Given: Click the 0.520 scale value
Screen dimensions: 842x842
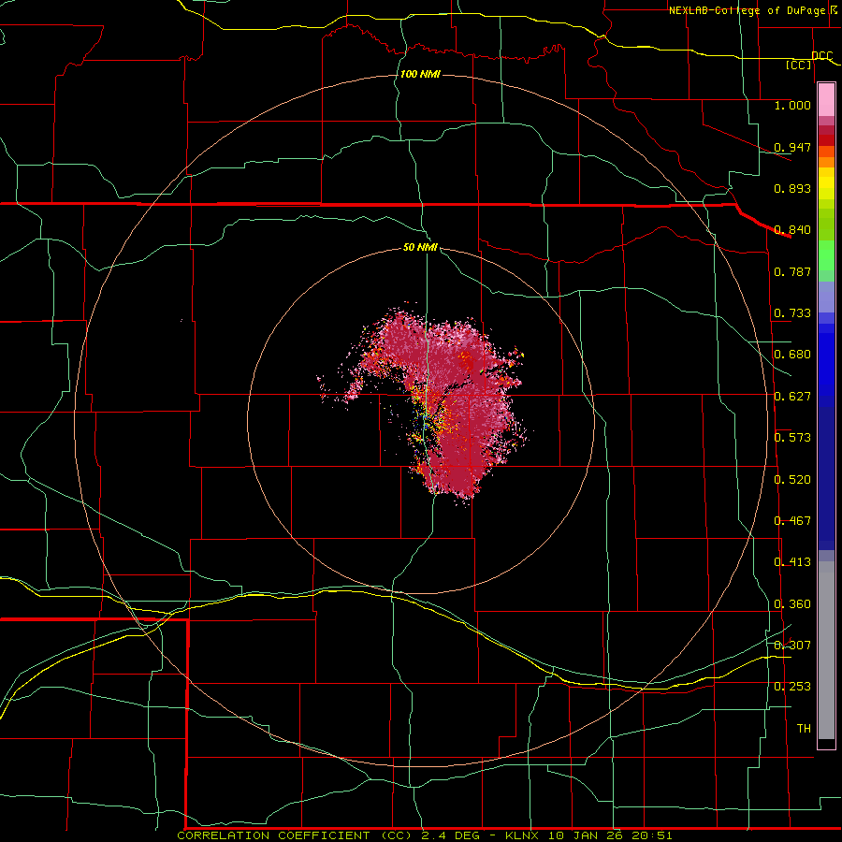Looking at the screenshot, I should [792, 480].
